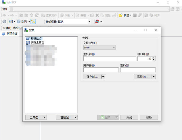182x140 pixels.
Task: Click the 保存(S)... button
Action: click(x=92, y=77)
